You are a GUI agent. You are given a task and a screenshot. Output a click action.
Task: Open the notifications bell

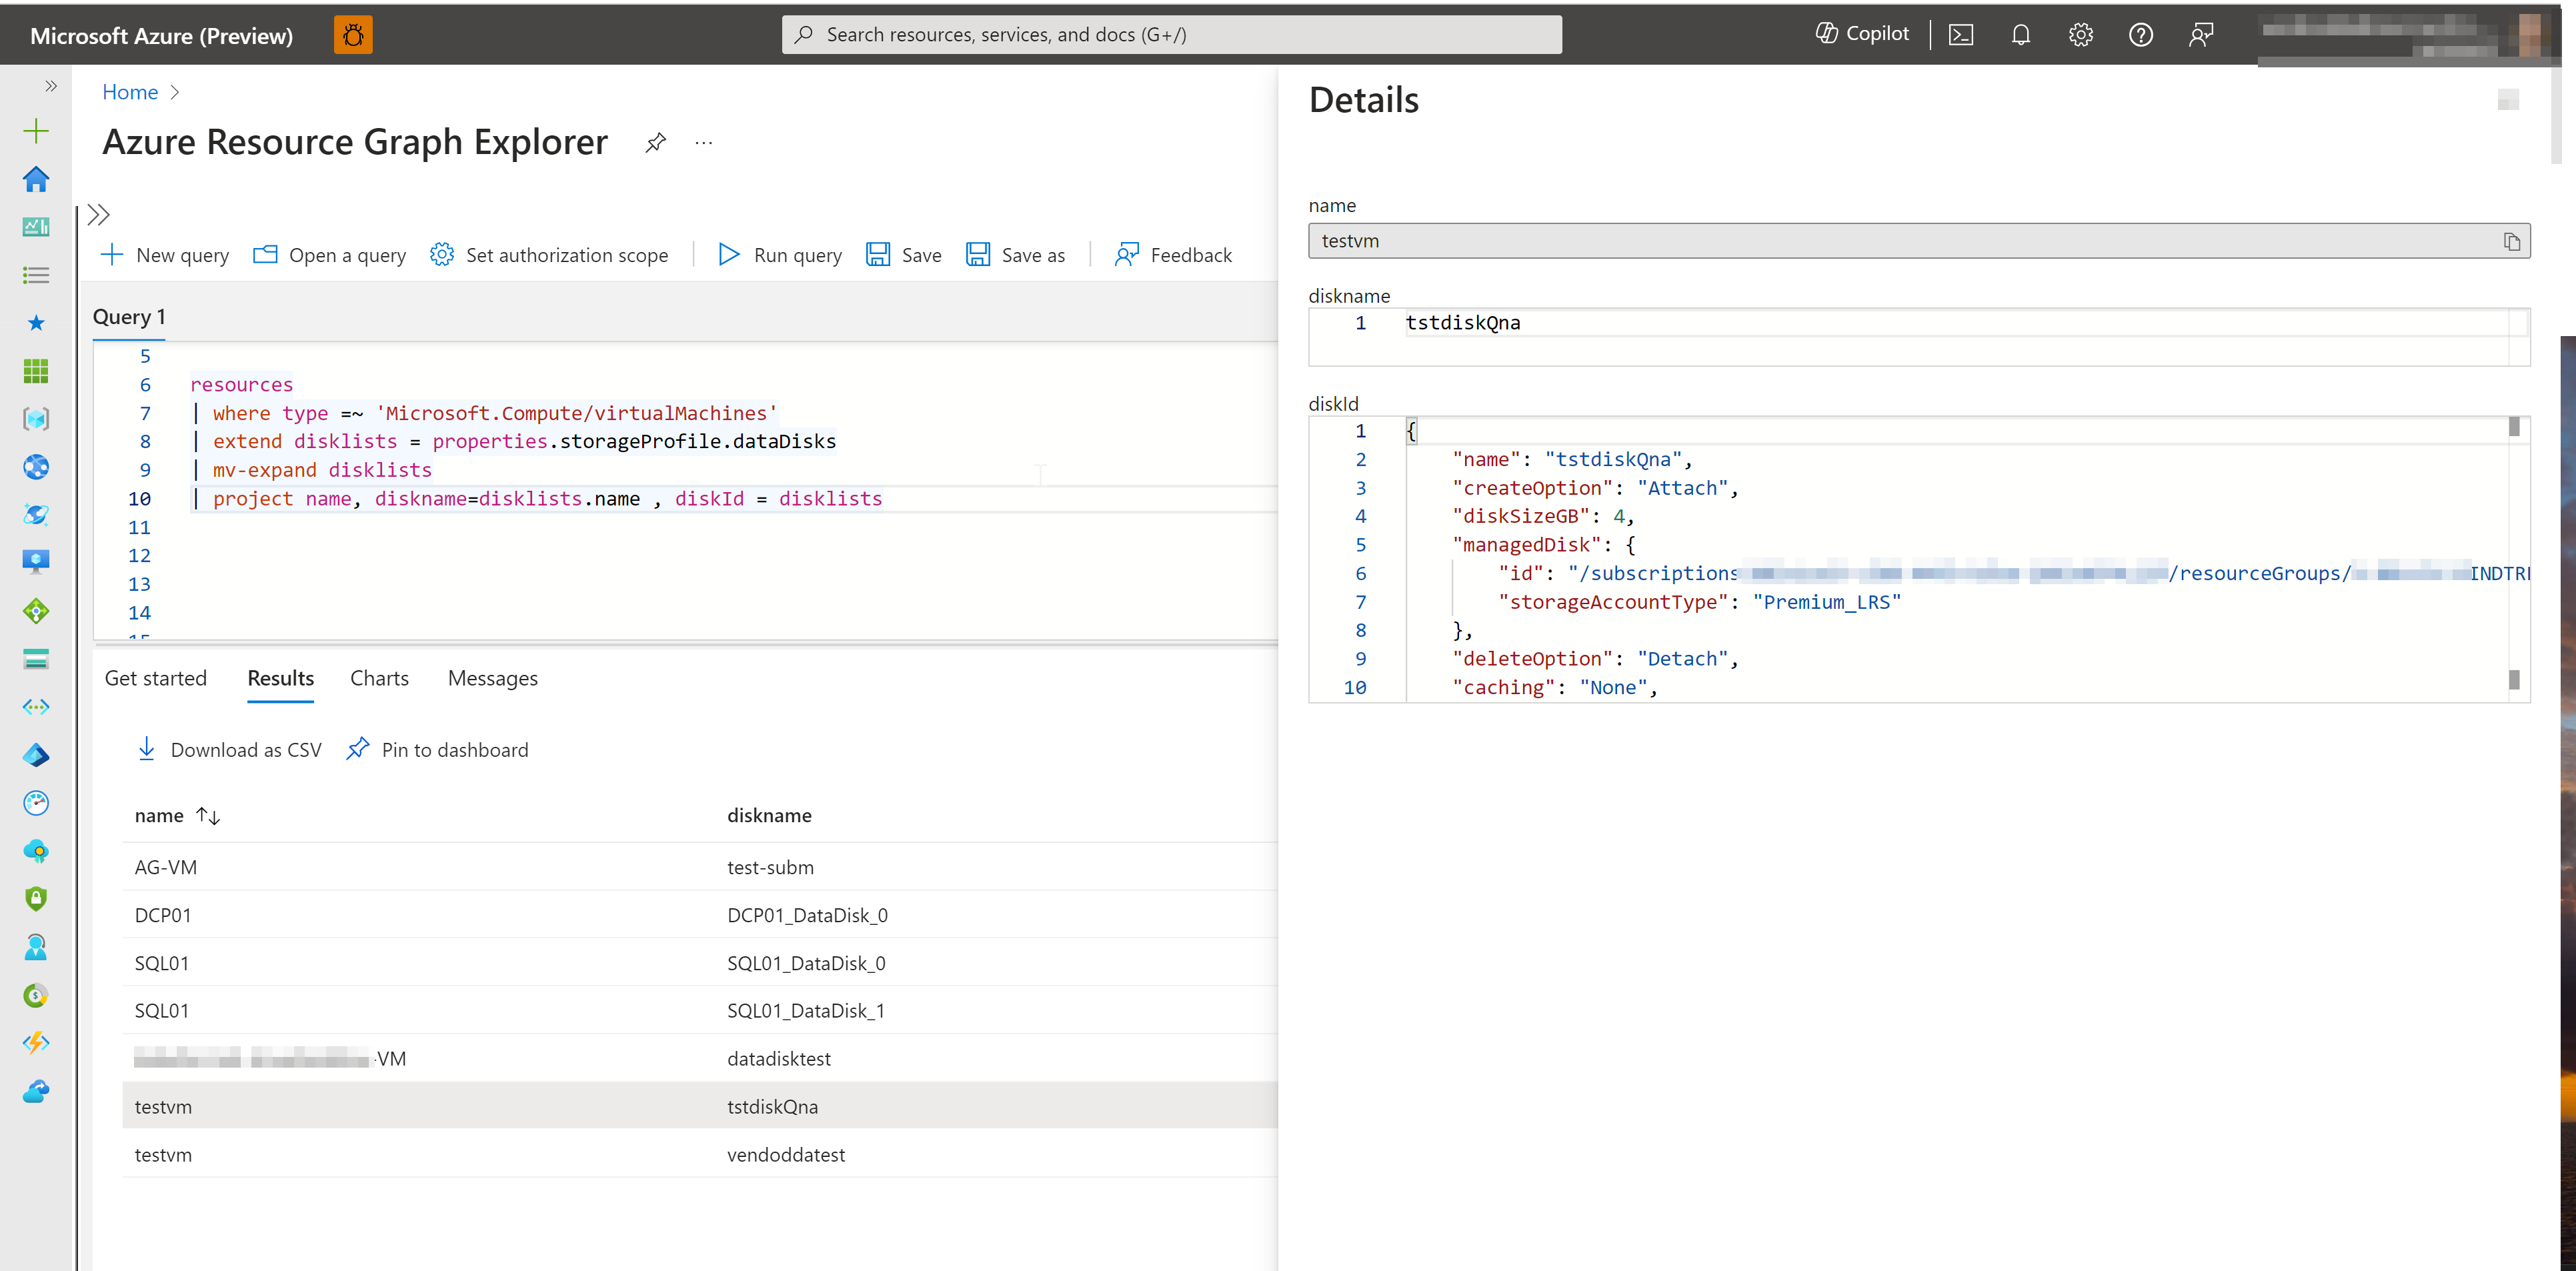(2021, 35)
